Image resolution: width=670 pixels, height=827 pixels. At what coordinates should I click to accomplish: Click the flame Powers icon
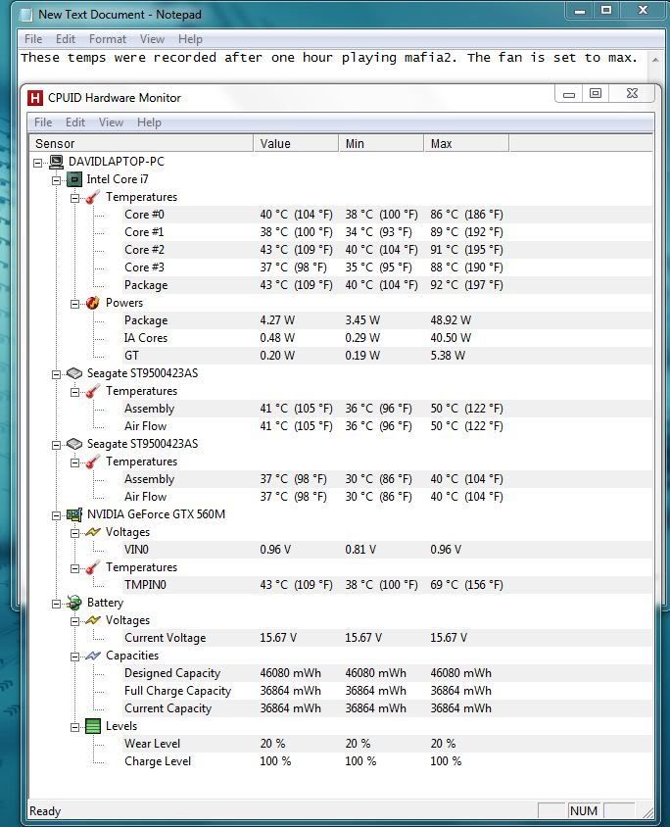coord(93,303)
